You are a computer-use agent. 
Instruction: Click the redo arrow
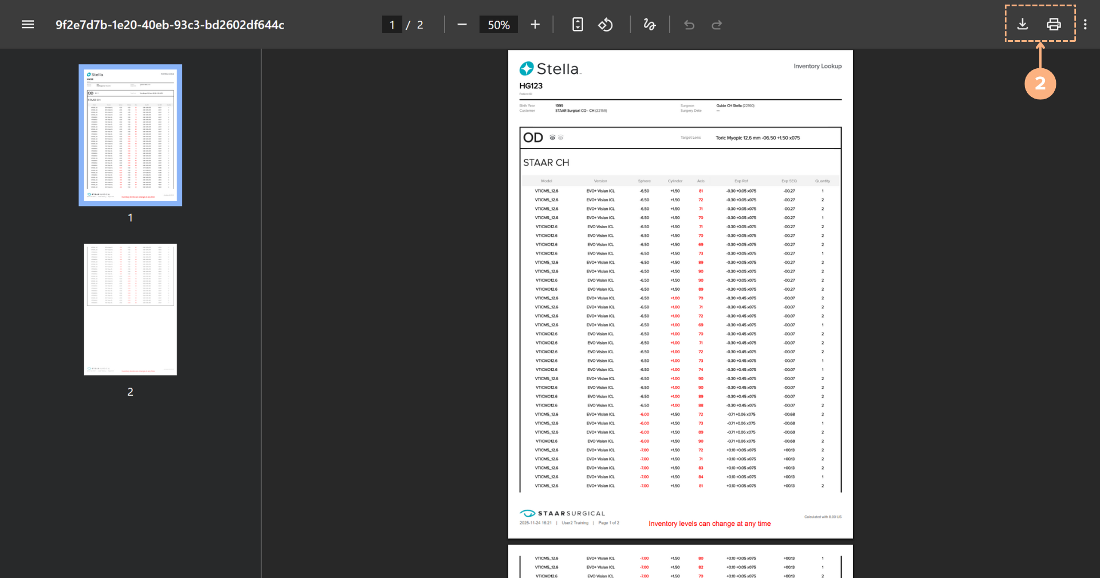pyautogui.click(x=717, y=25)
